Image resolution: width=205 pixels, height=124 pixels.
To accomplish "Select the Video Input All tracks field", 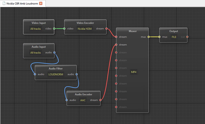I will (35, 29).
